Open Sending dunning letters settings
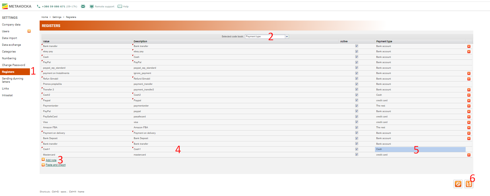This screenshot has height=196, width=490. 13,80
